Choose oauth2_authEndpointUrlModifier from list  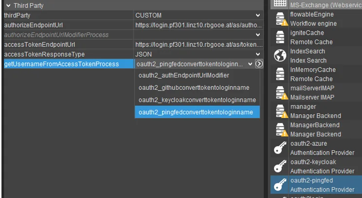[x=197, y=75]
